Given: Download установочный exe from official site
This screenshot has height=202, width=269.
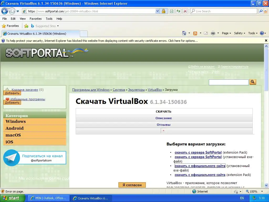Looking at the screenshot, I should pyautogui.click(x=200, y=166).
